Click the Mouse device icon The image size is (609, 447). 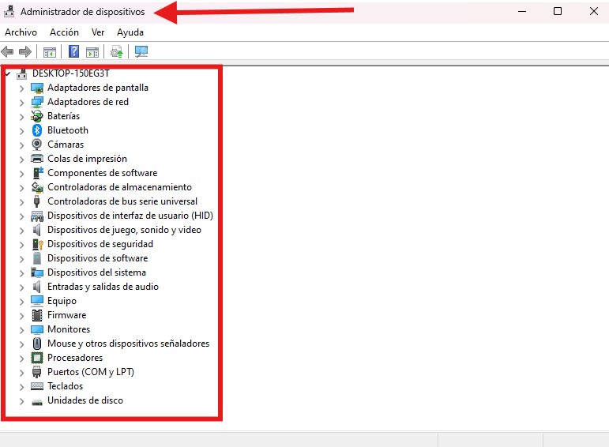(x=37, y=344)
